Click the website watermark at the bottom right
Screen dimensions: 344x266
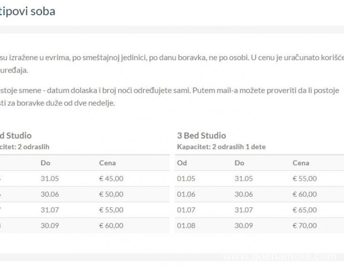280,257
